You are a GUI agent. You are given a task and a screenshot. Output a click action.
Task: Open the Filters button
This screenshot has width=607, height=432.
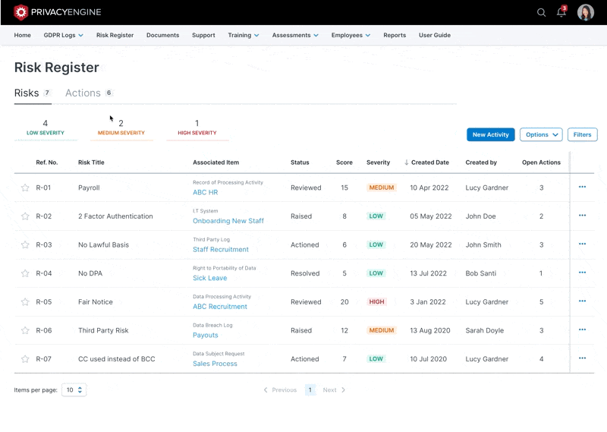point(582,135)
